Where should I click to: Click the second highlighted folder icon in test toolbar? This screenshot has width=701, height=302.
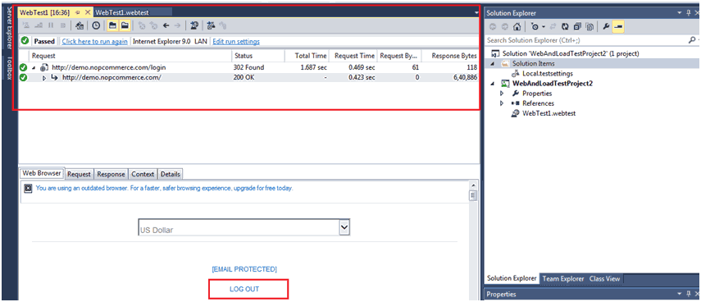point(125,25)
